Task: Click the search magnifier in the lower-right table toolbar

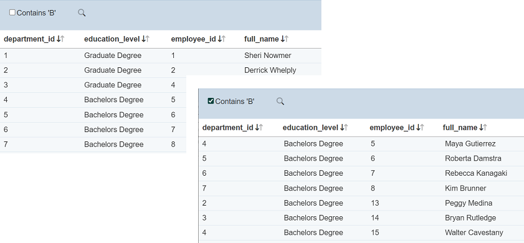Action: click(280, 102)
